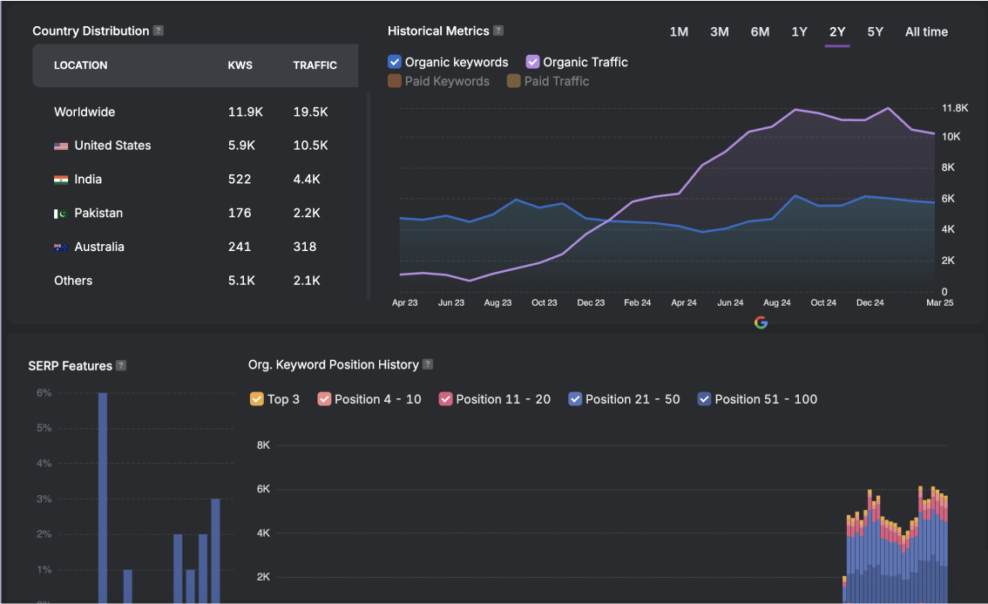Click the 11.8K y-axis label

[955, 108]
